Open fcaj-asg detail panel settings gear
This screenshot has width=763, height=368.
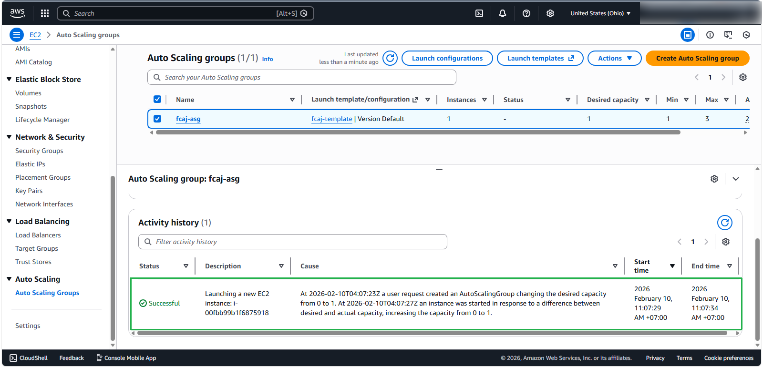pos(714,179)
